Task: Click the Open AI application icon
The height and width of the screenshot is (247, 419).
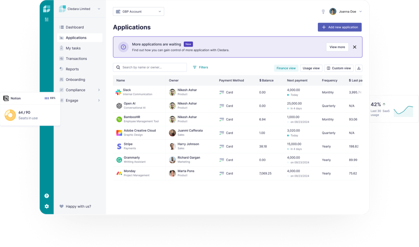Action: [119, 106]
